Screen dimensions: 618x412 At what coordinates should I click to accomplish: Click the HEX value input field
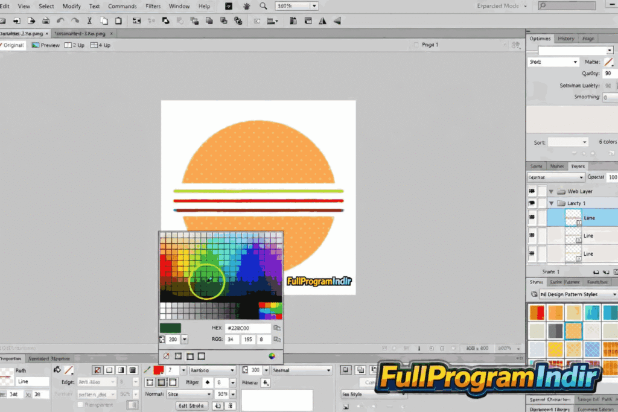[247, 328]
